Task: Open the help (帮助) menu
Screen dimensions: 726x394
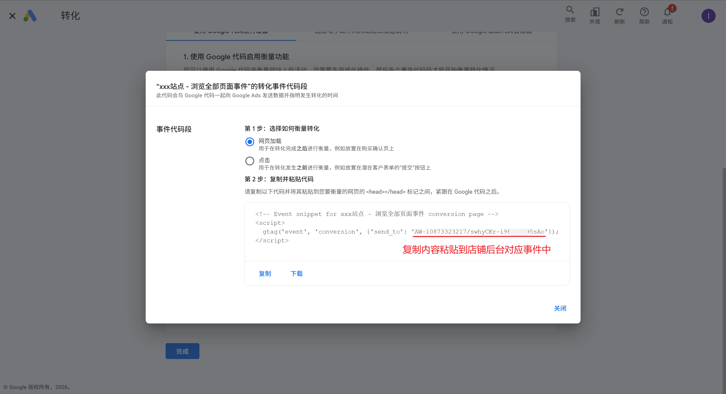Action: point(644,16)
